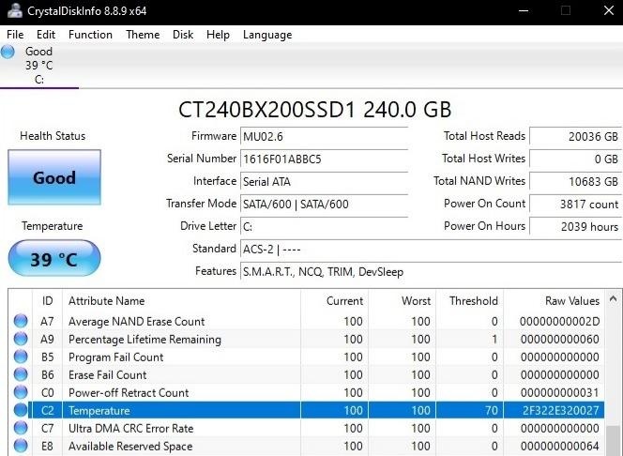This screenshot has height=456, width=623.
Task: Click raw value 2F322E320027
Action: point(560,410)
